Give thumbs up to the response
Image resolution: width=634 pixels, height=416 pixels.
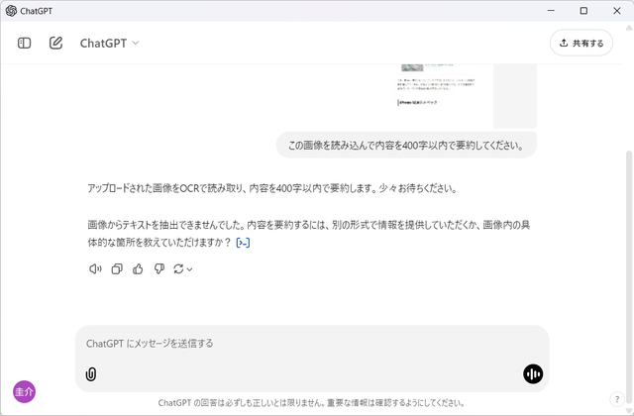(138, 268)
